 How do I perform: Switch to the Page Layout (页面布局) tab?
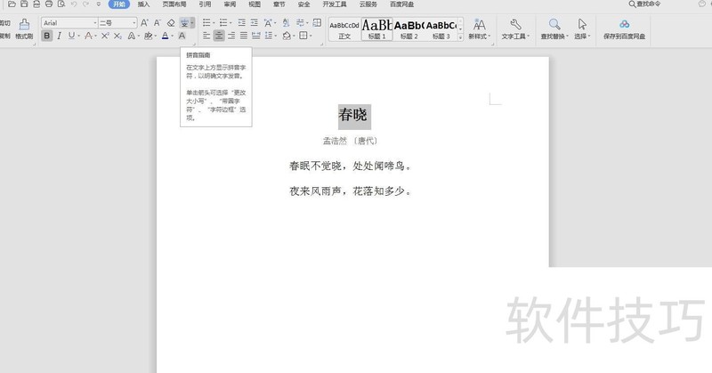[174, 4]
